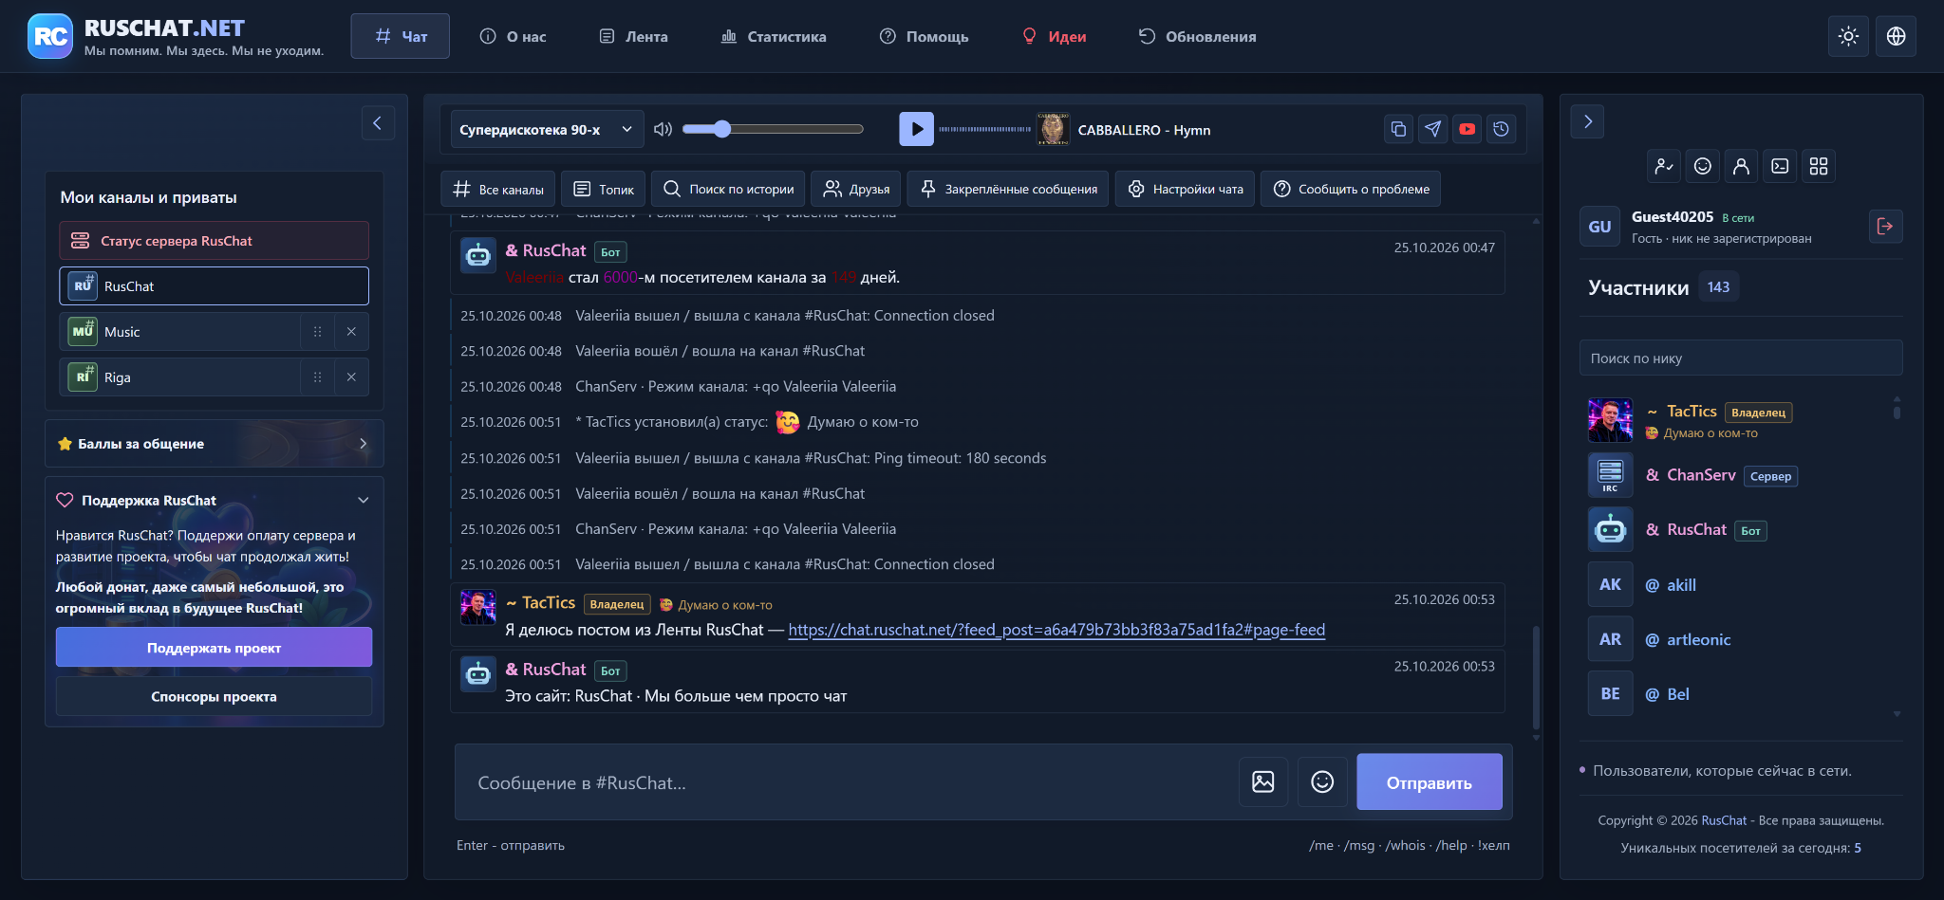
Task: Open the radio track history clock icon
Action: click(x=1501, y=129)
